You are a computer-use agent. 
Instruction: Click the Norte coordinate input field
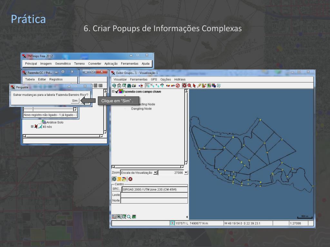[x=154, y=200]
